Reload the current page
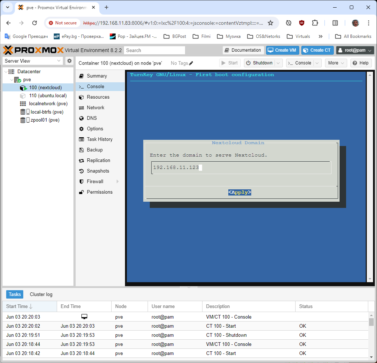 coord(35,23)
